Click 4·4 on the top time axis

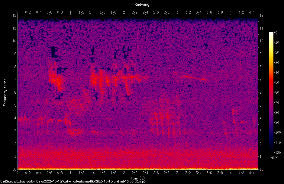[252, 12]
